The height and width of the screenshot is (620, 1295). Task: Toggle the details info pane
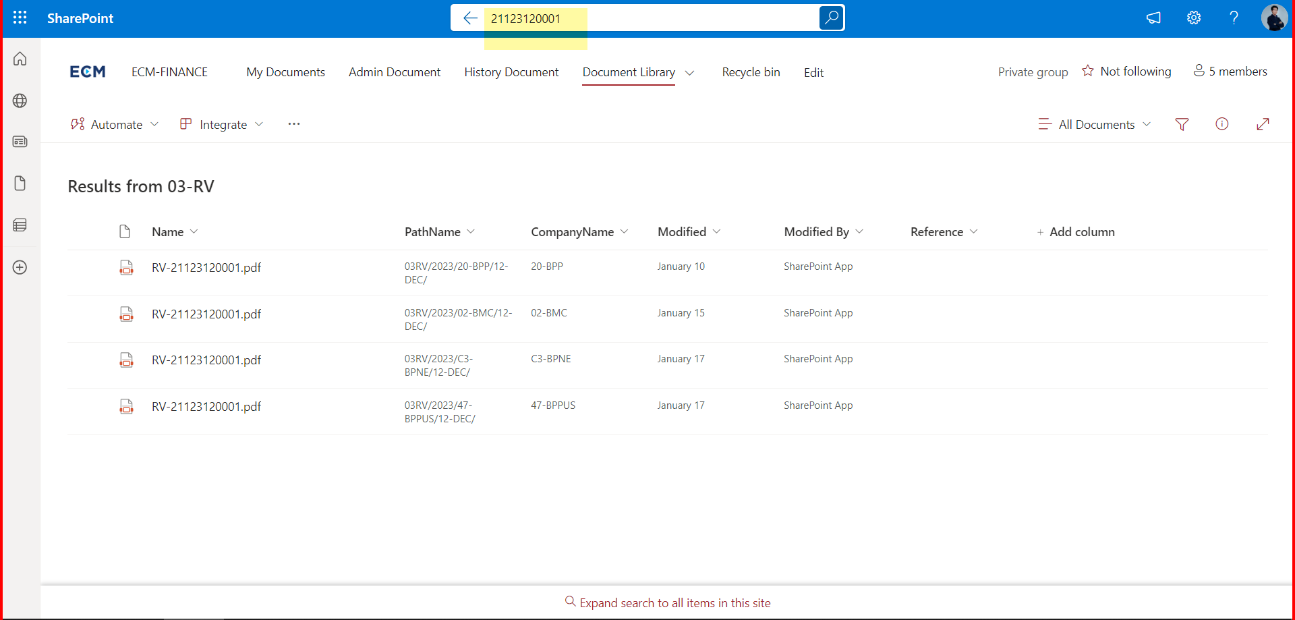pos(1222,124)
